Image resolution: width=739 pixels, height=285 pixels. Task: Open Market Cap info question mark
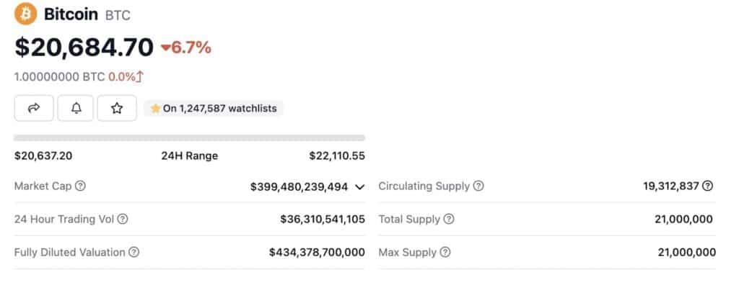click(81, 186)
